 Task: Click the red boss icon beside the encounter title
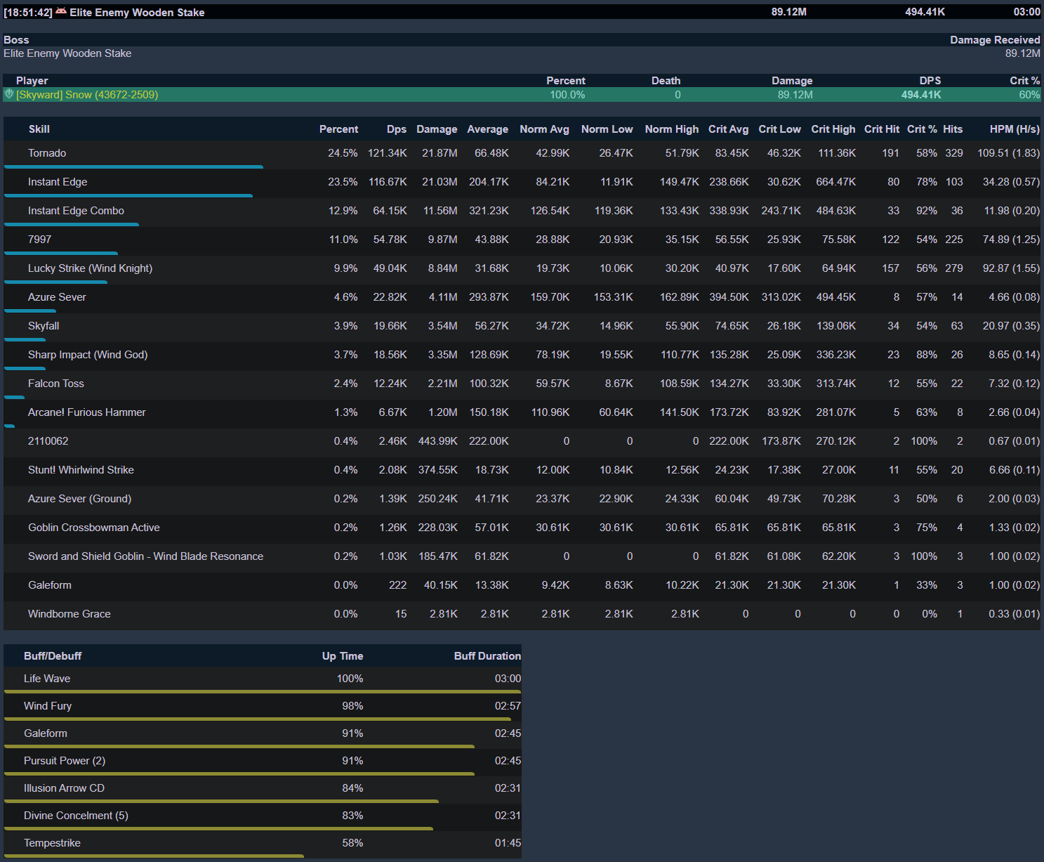coord(61,12)
